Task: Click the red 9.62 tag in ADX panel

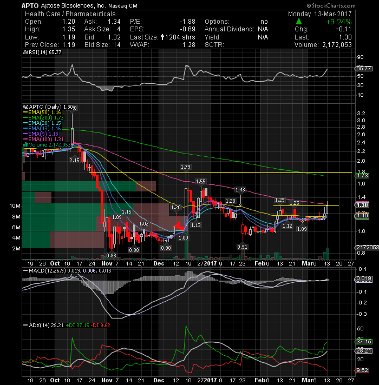Action: tap(363, 370)
